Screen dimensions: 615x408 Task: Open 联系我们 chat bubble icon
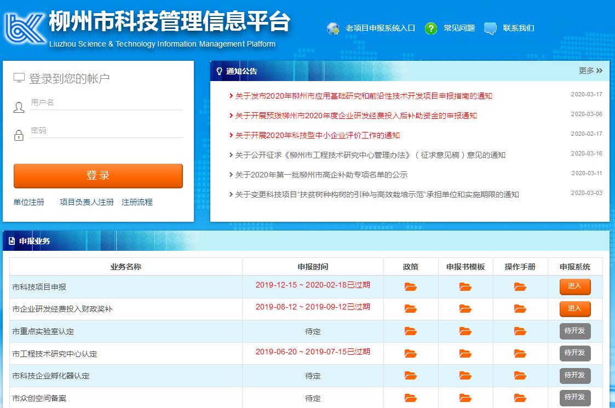[x=490, y=28]
